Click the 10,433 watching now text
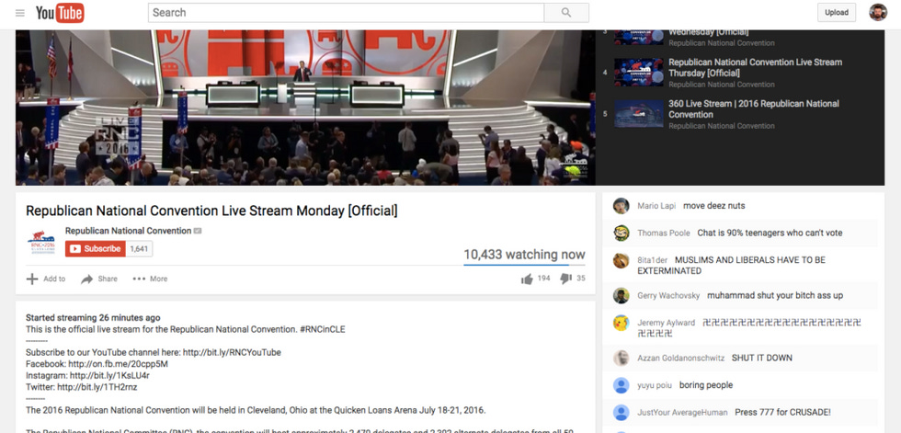Viewport: 901px width, 433px height. click(x=525, y=255)
